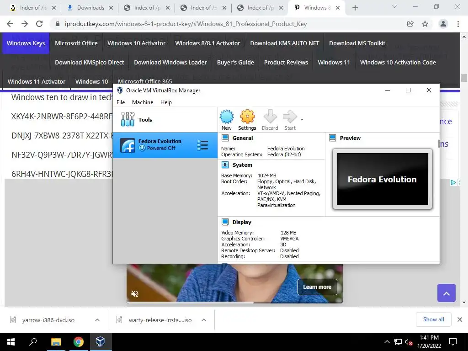Screen dimensions: 468x351
Task: Open the Start button dropdown arrow
Action: click(x=302, y=120)
